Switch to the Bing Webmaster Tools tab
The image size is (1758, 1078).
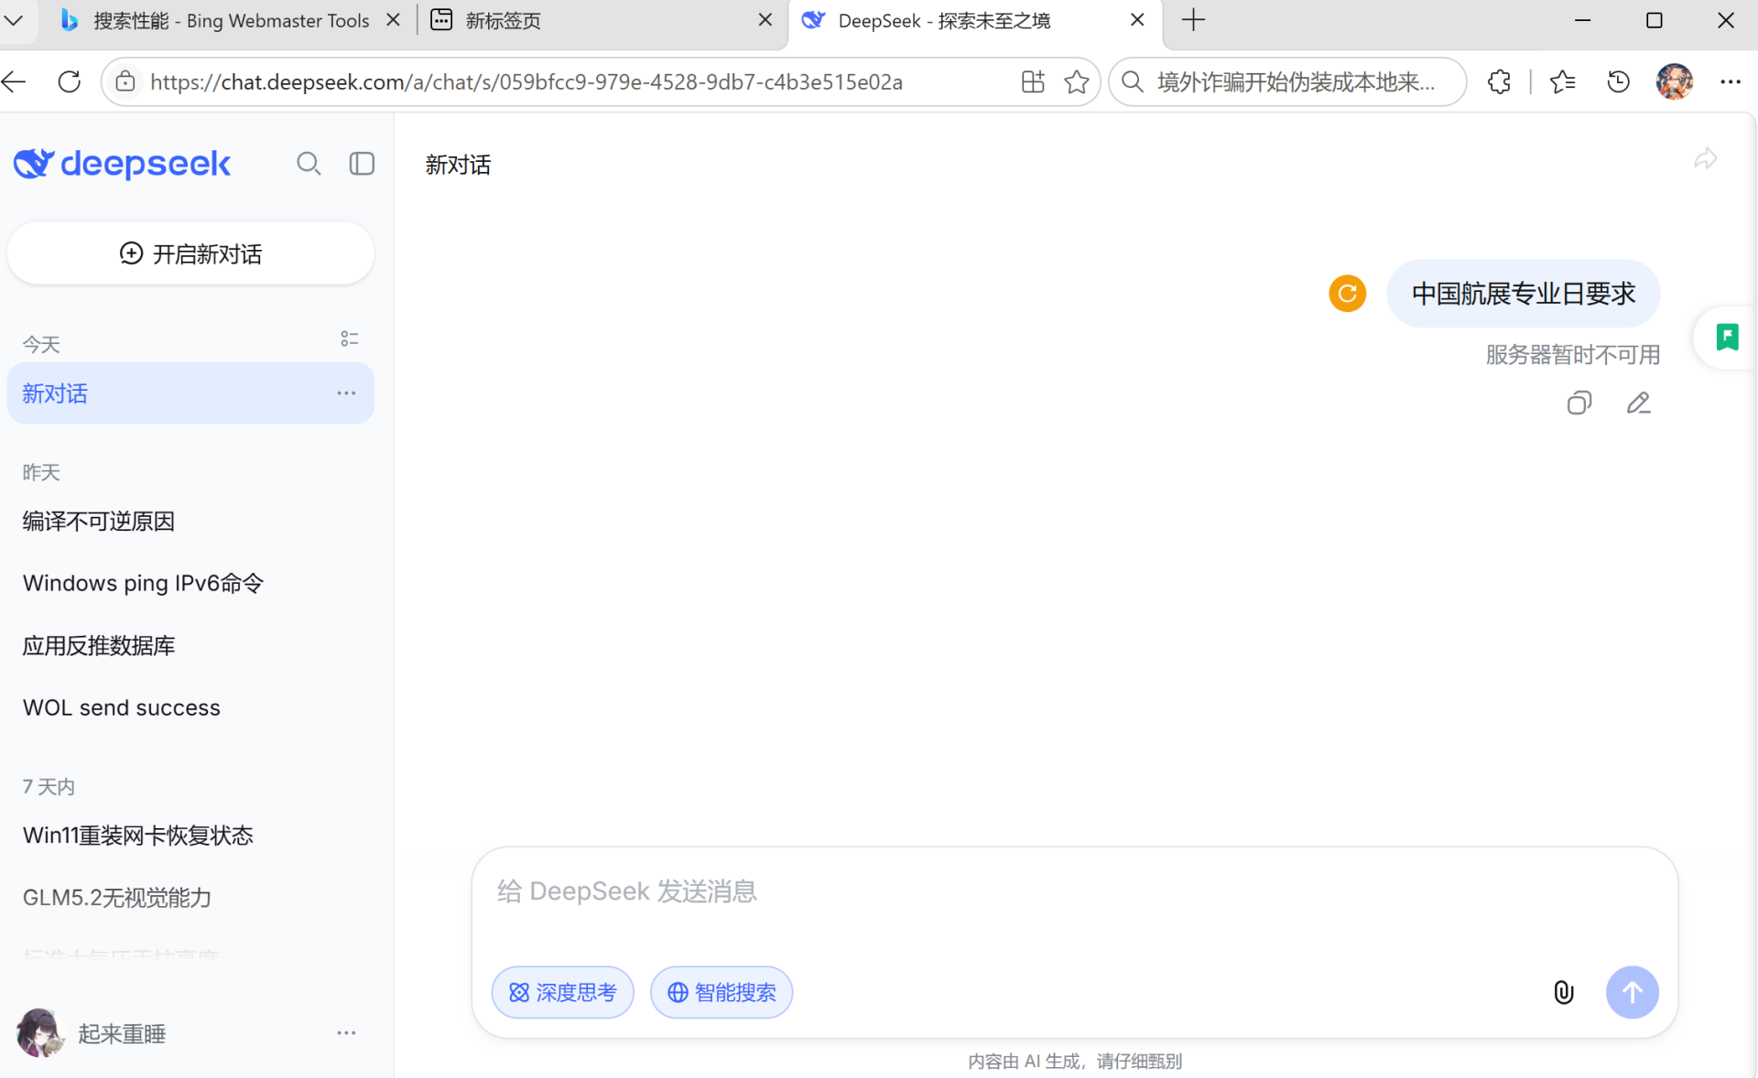tap(229, 20)
